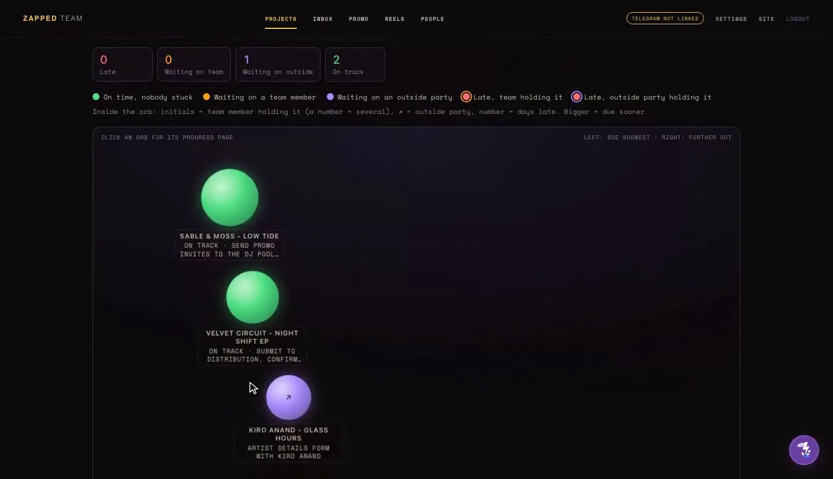Open the Reels tab
This screenshot has width=833, height=479.
tap(395, 19)
